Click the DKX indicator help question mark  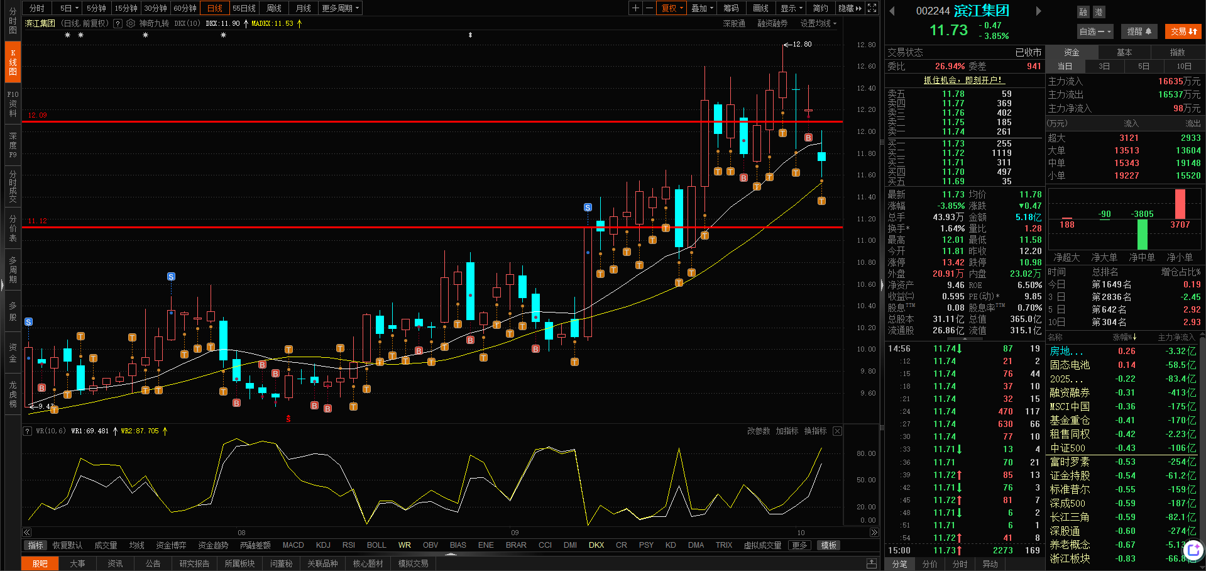[118, 23]
